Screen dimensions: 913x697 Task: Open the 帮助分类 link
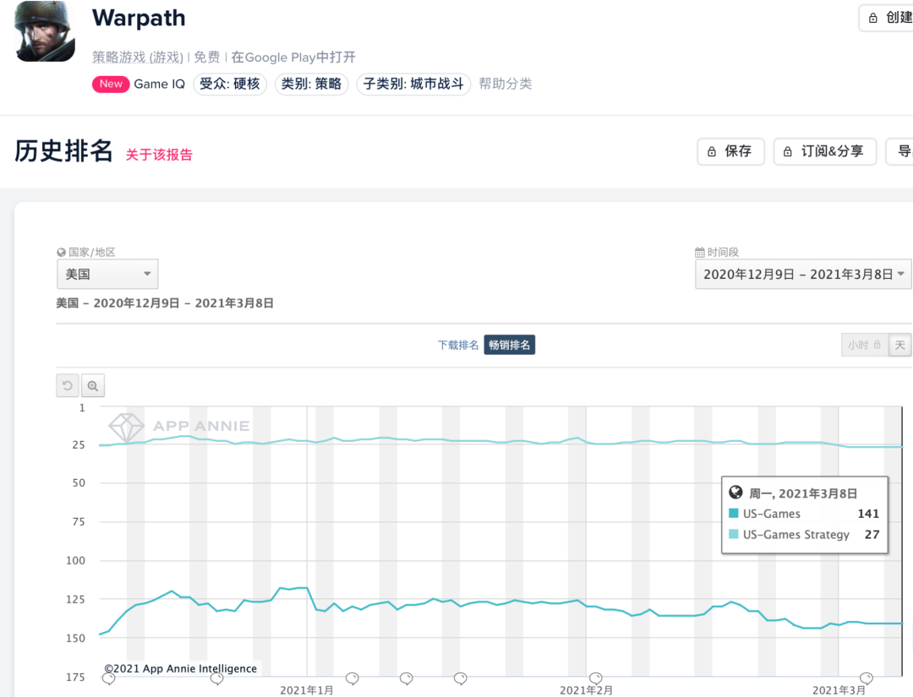pos(506,84)
